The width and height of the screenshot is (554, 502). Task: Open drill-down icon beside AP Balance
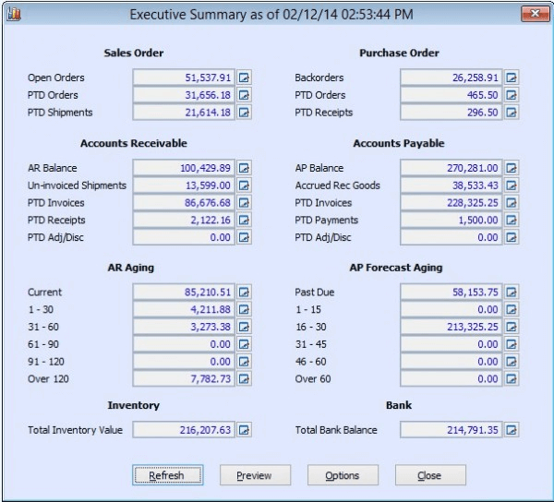coord(512,168)
